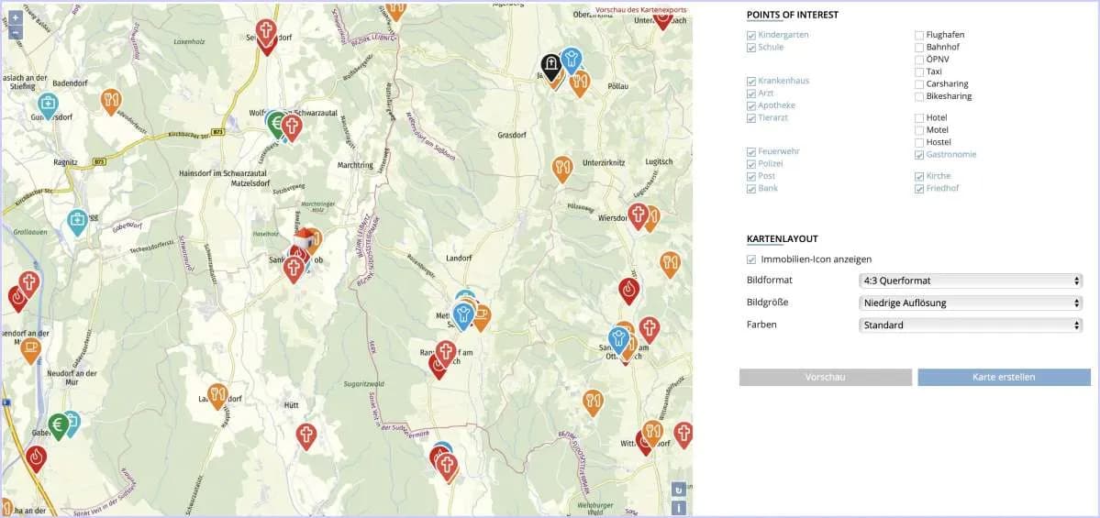The height and width of the screenshot is (518, 1100).
Task: Toggle the Krankenhaus checkbox
Action: (x=751, y=82)
